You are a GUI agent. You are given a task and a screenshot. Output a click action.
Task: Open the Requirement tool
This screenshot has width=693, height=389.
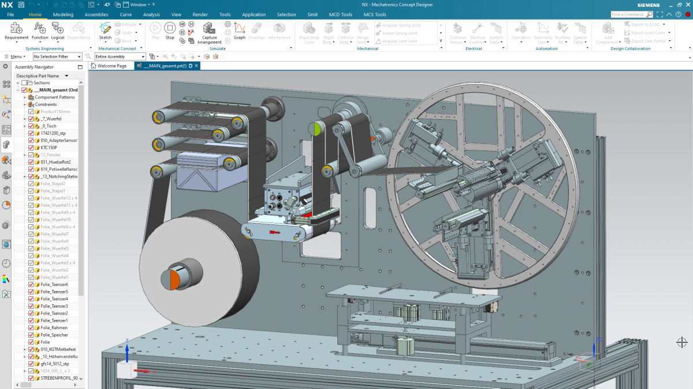click(x=16, y=32)
